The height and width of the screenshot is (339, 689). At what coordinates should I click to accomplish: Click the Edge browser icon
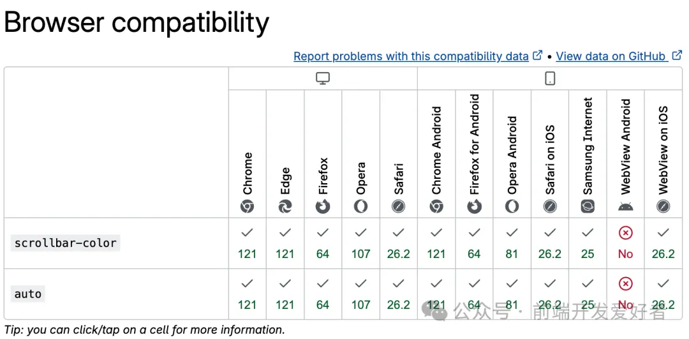click(285, 206)
